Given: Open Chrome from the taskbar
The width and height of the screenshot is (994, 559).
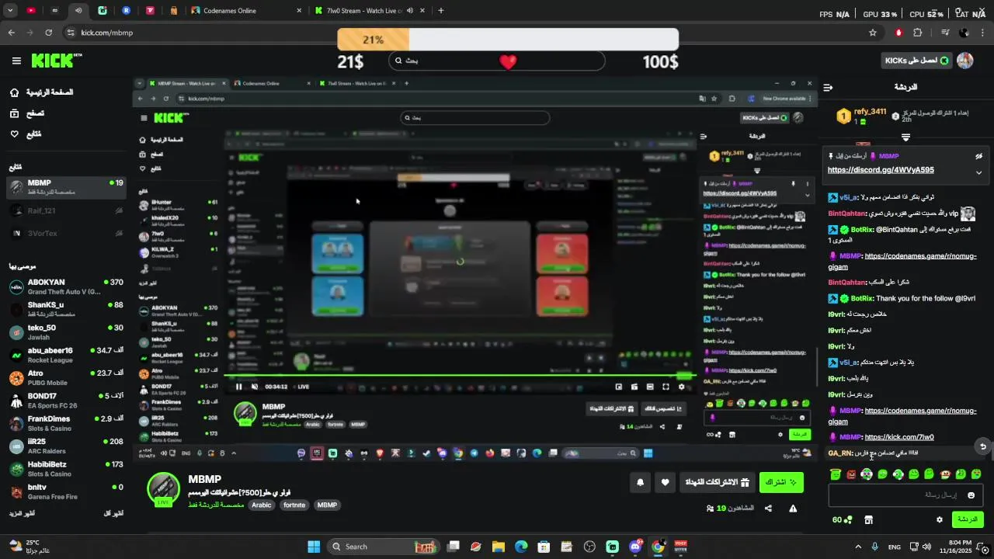Looking at the screenshot, I should (658, 547).
